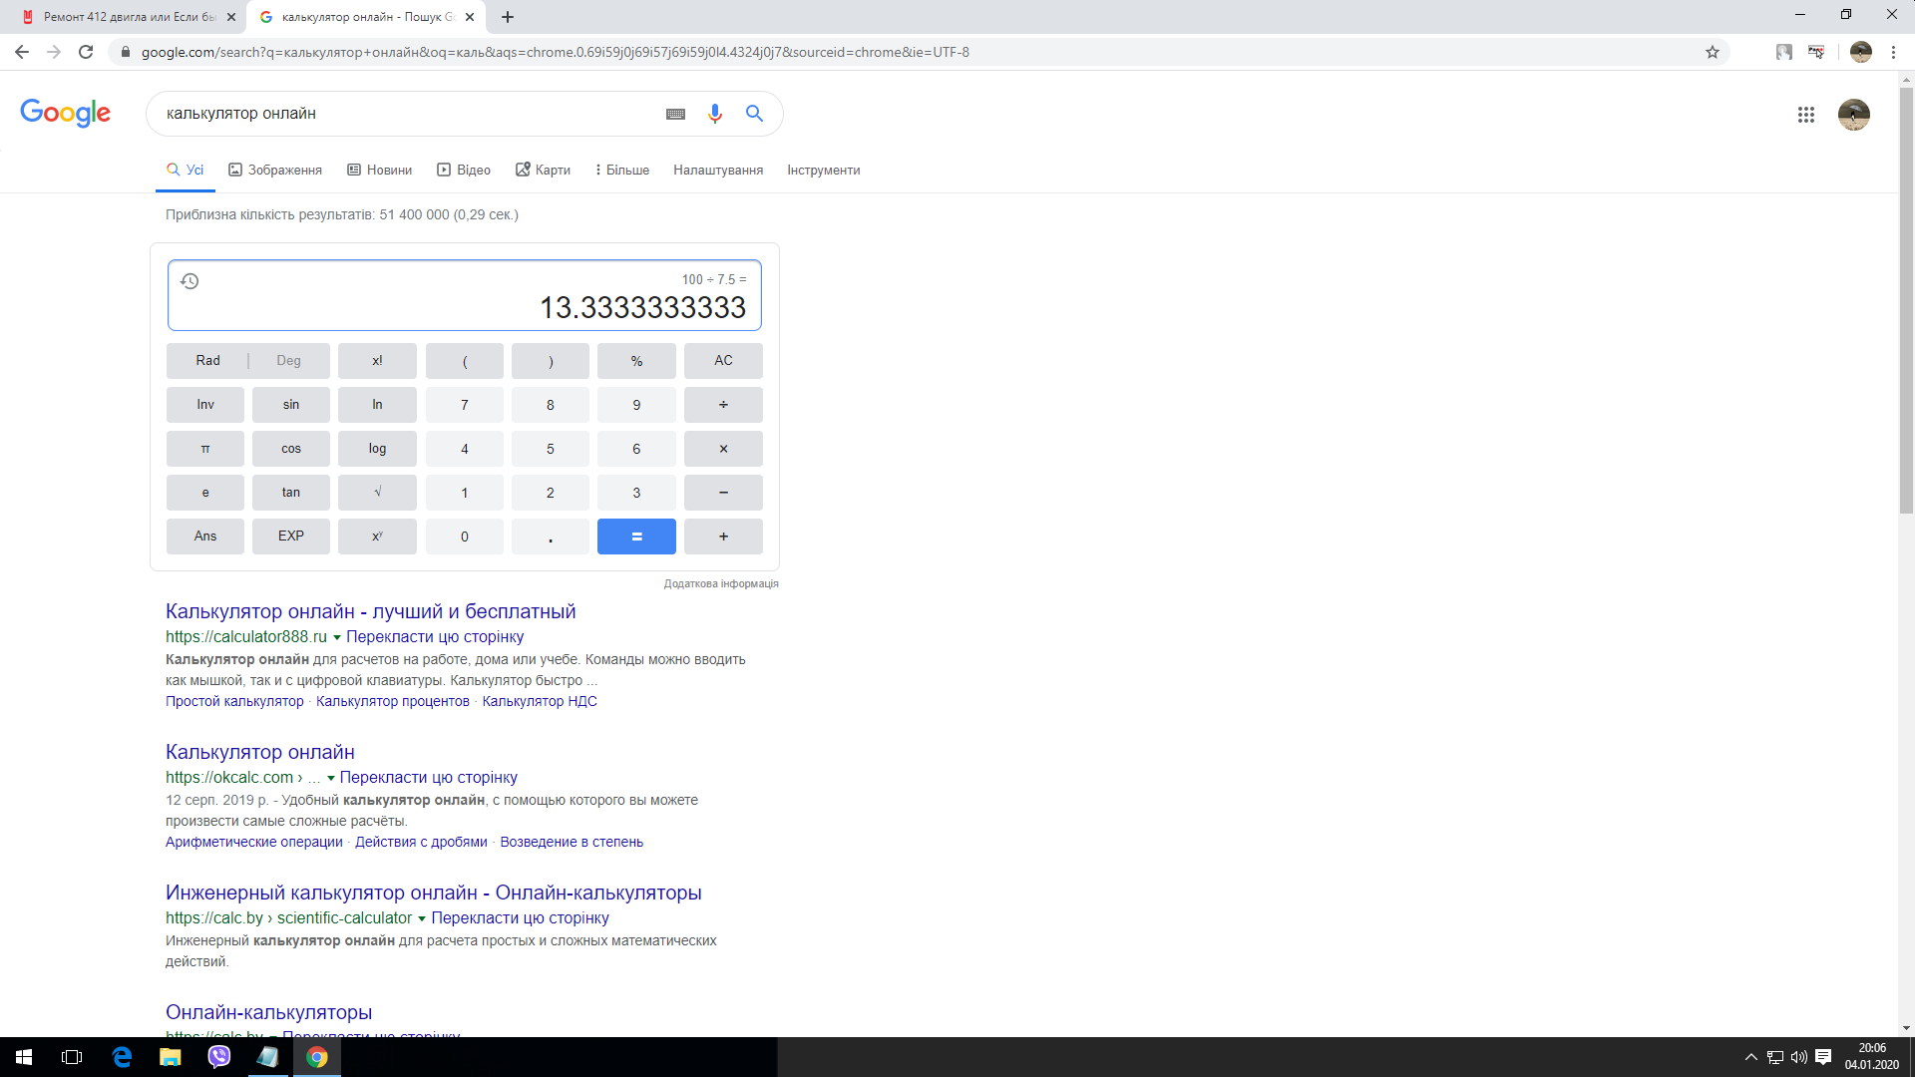Switch to the Зображення tab
Screen dimensions: 1915x1077
tap(275, 170)
